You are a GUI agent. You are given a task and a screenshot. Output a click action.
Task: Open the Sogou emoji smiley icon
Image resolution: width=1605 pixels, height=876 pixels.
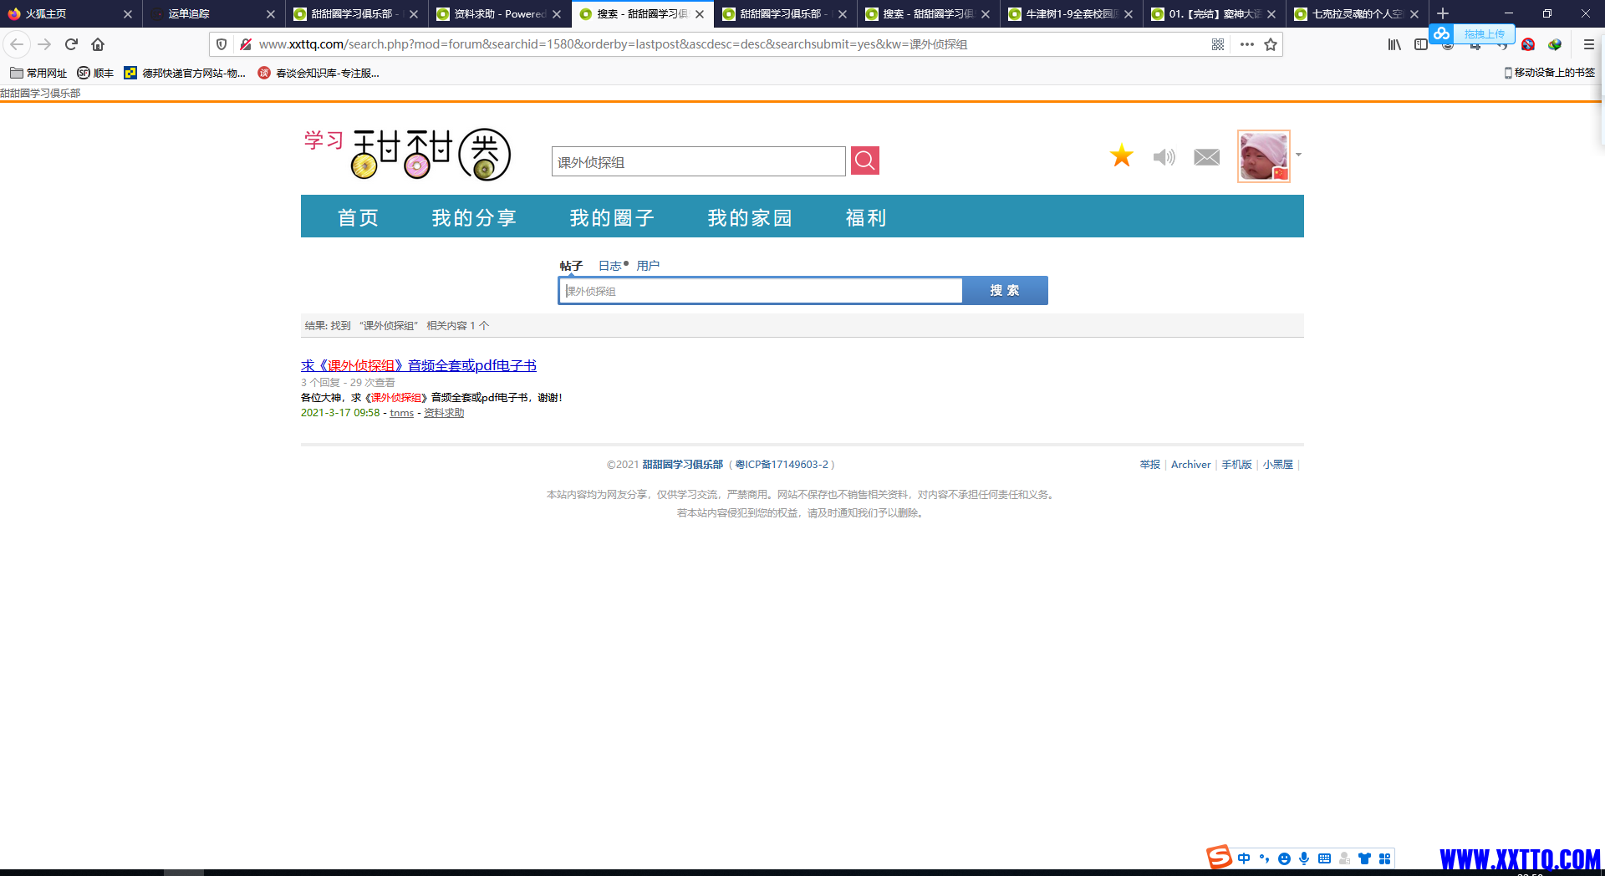(x=1284, y=858)
